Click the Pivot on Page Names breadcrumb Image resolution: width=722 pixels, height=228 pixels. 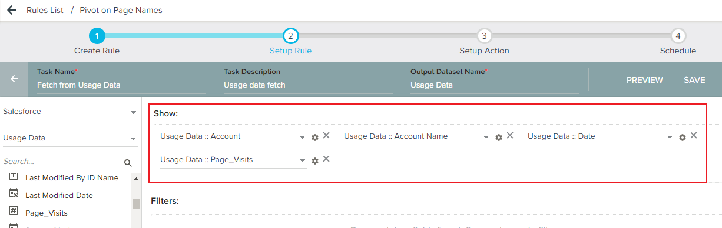[x=121, y=10]
